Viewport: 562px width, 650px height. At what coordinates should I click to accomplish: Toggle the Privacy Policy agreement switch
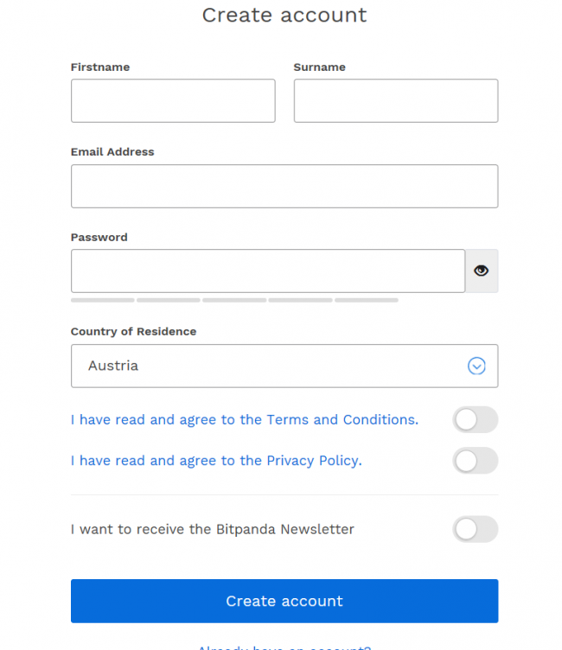tap(475, 461)
